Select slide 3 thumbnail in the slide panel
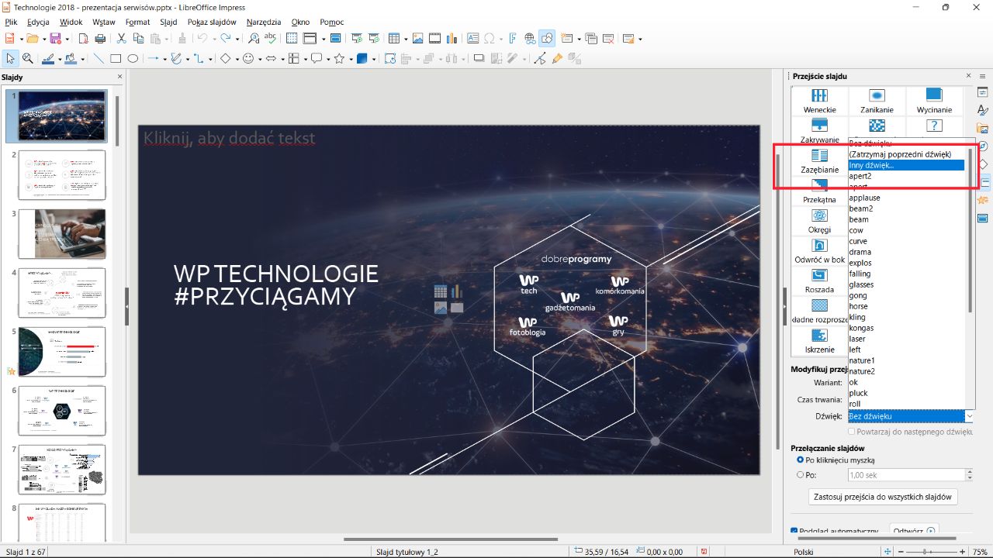This screenshot has width=993, height=558. click(x=62, y=233)
